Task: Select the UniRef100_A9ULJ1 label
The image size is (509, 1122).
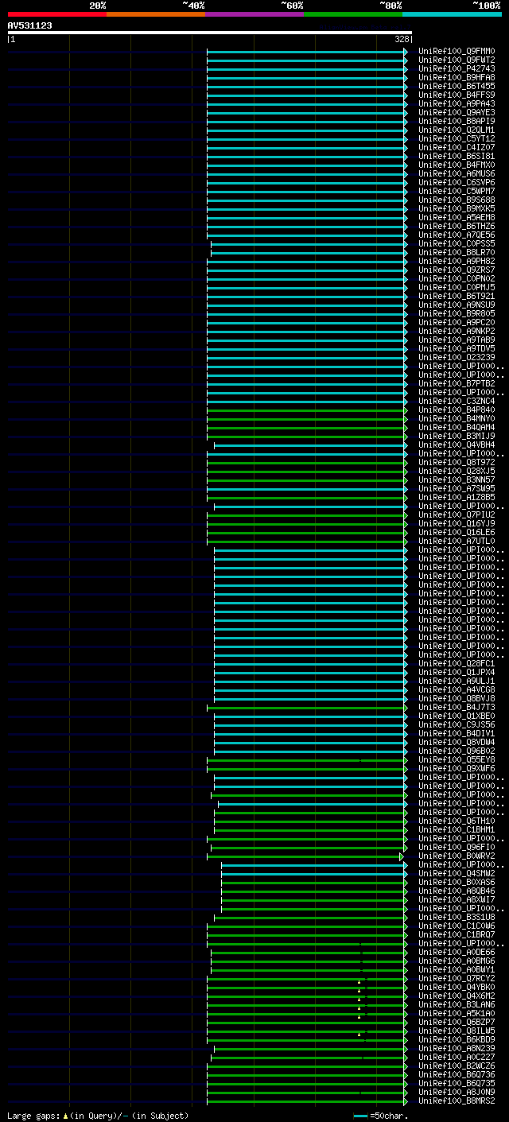Action: pyautogui.click(x=457, y=681)
